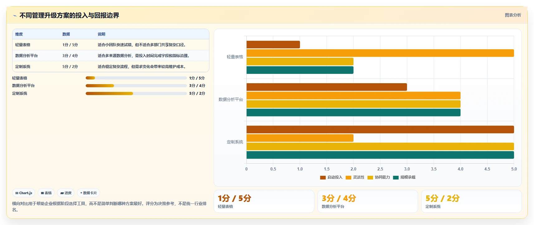This screenshot has height=225, width=534.
Task: Click the 数据分析平台 灵活性 orange bar
Action: [354, 95]
